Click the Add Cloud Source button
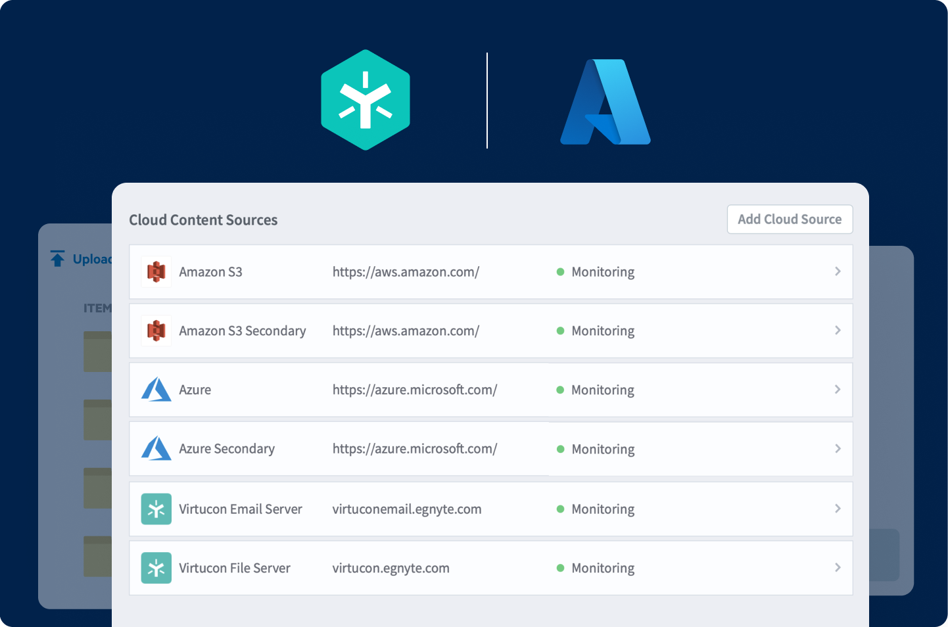 [790, 219]
